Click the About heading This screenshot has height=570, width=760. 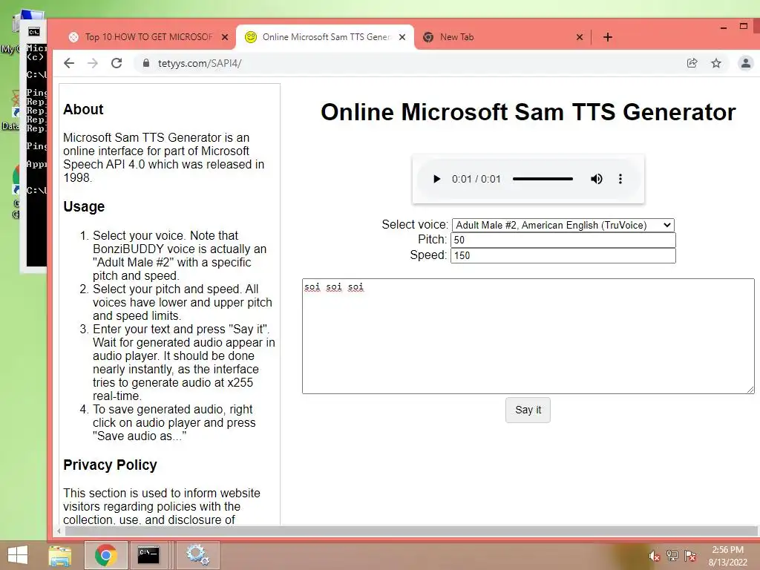click(x=83, y=110)
